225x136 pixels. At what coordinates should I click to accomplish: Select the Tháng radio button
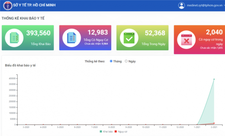111,61
